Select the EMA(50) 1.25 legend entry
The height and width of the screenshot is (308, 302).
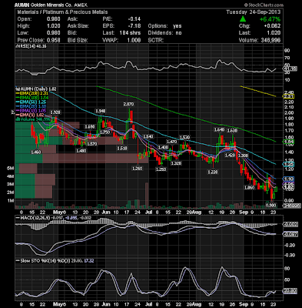pyautogui.click(x=32, y=102)
